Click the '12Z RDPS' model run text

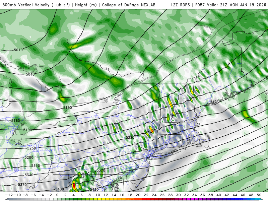[x=180, y=5]
